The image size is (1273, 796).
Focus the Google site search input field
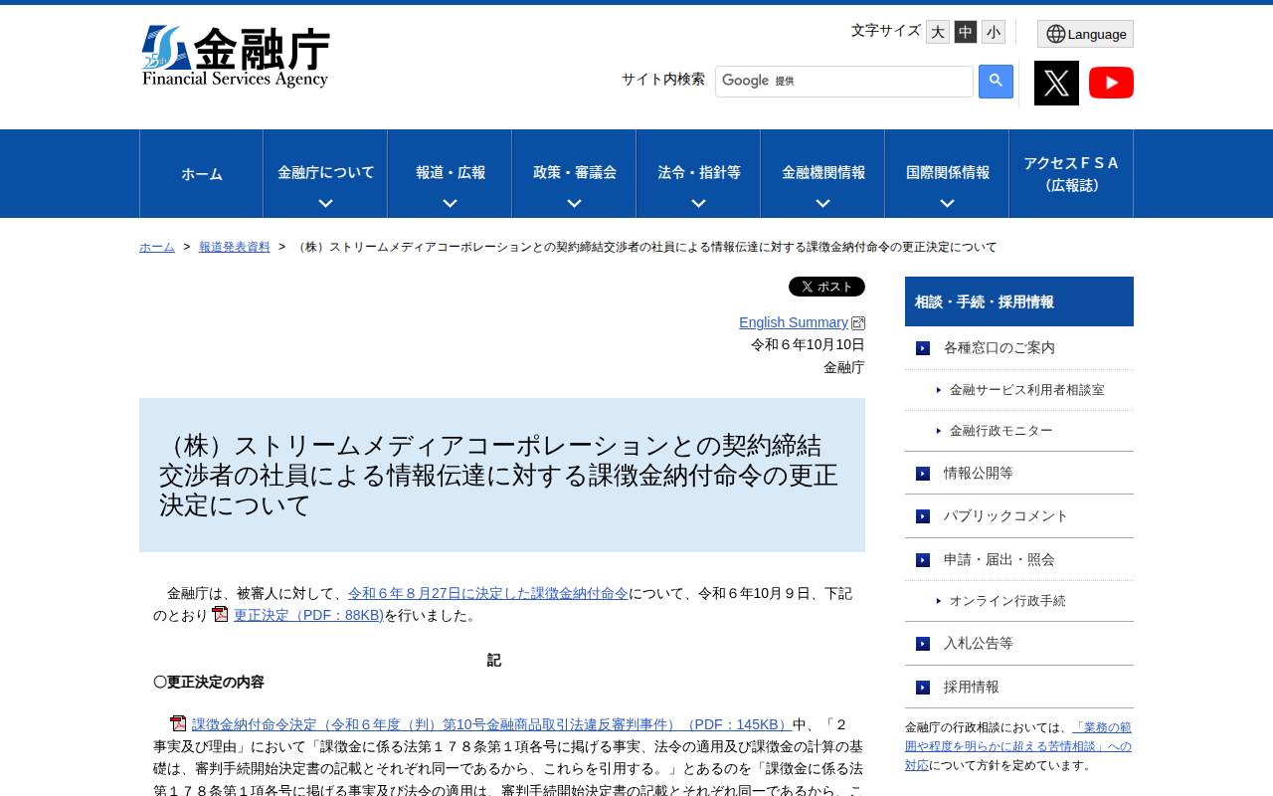[x=844, y=82]
